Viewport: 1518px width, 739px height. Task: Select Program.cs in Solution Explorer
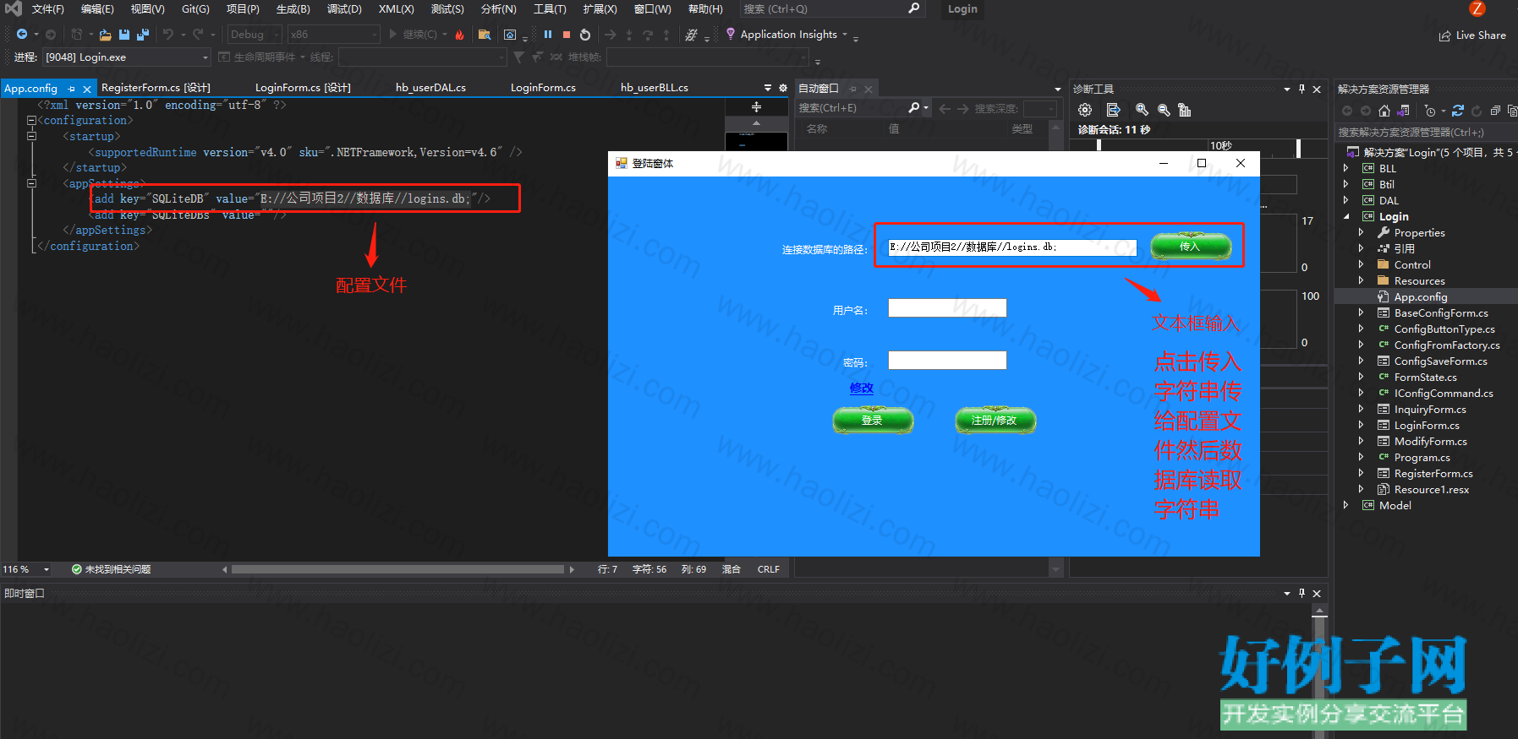pos(1422,457)
